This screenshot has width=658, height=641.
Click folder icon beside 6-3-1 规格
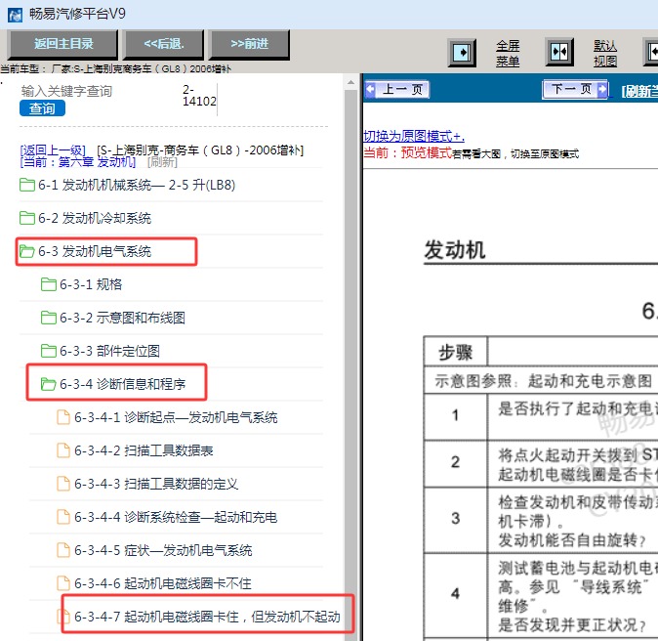point(49,284)
